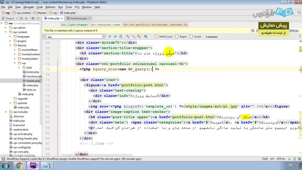Open search history magnifier dropdown
302x170 pixels.
point(45,36)
